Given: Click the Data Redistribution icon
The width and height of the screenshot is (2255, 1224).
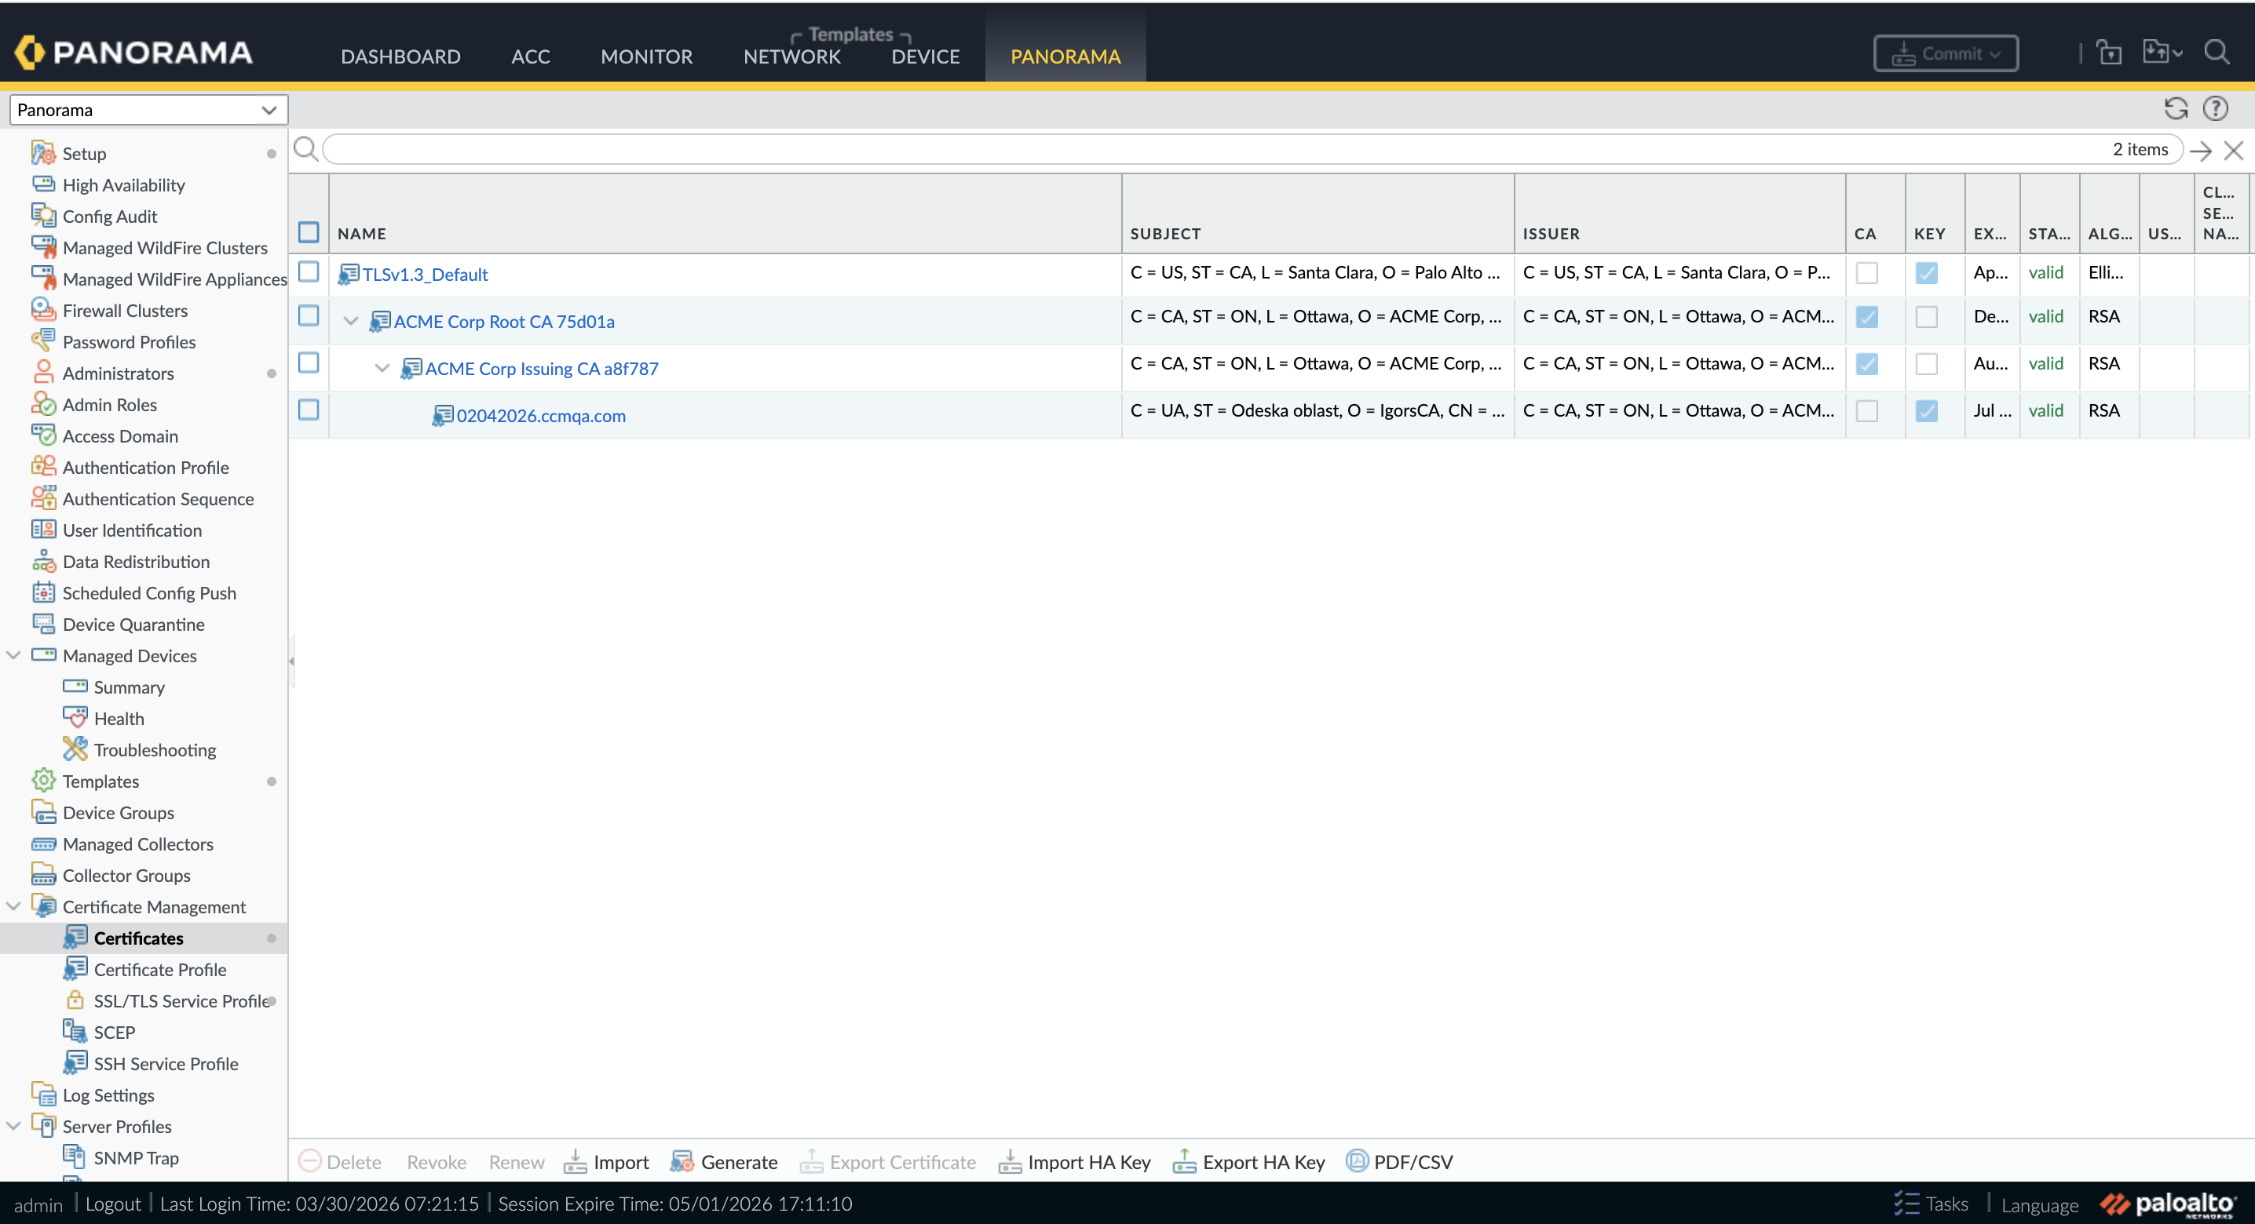Looking at the screenshot, I should tap(44, 561).
